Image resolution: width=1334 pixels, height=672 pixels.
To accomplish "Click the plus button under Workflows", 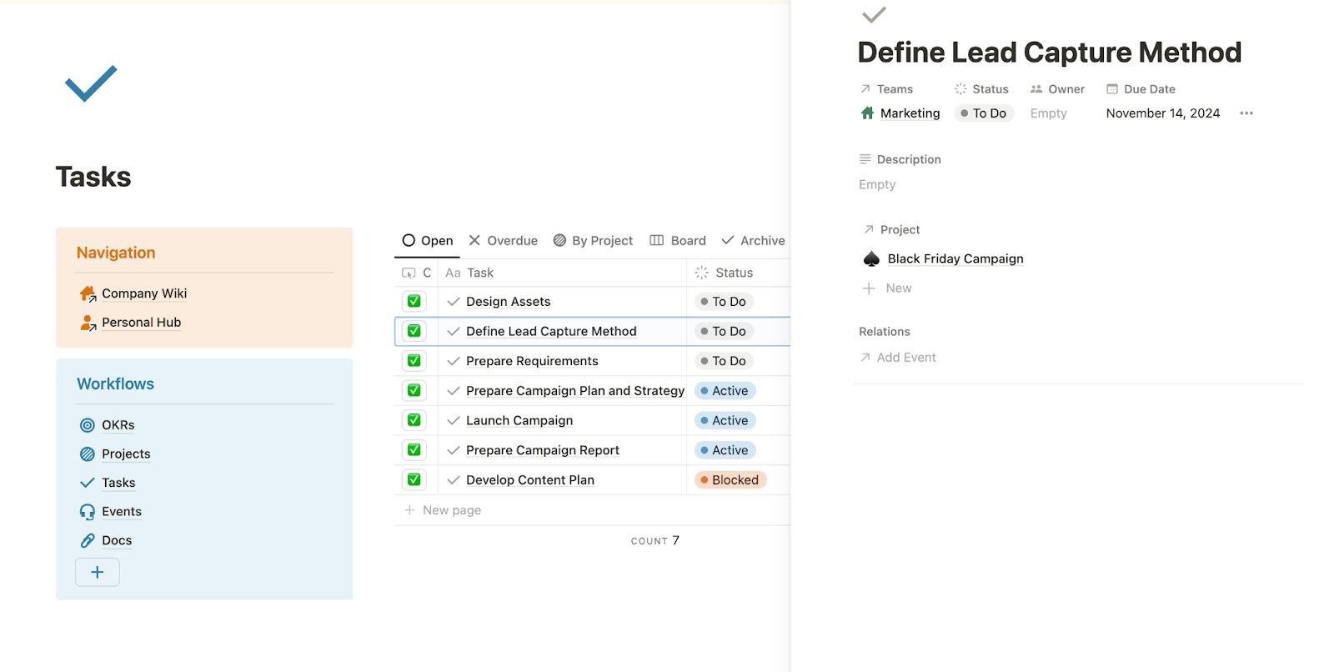I will point(98,572).
